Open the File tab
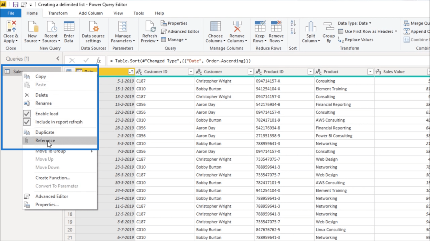430x241 pixels. [x=11, y=13]
